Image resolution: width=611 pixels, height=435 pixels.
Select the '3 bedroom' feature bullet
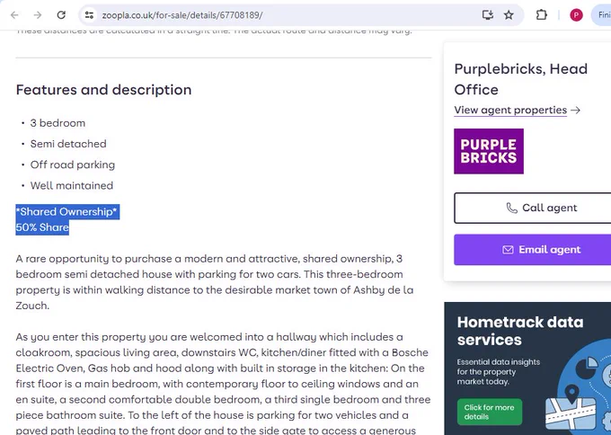click(x=58, y=123)
